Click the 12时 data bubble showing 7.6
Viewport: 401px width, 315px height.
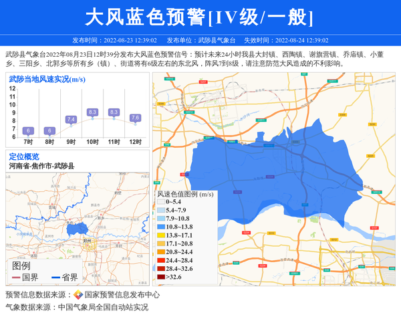(x=135, y=118)
